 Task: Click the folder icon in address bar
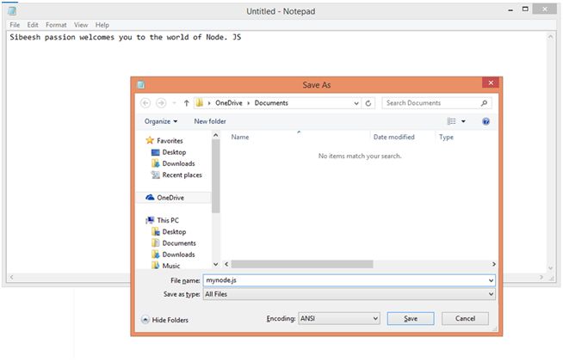tap(200, 103)
